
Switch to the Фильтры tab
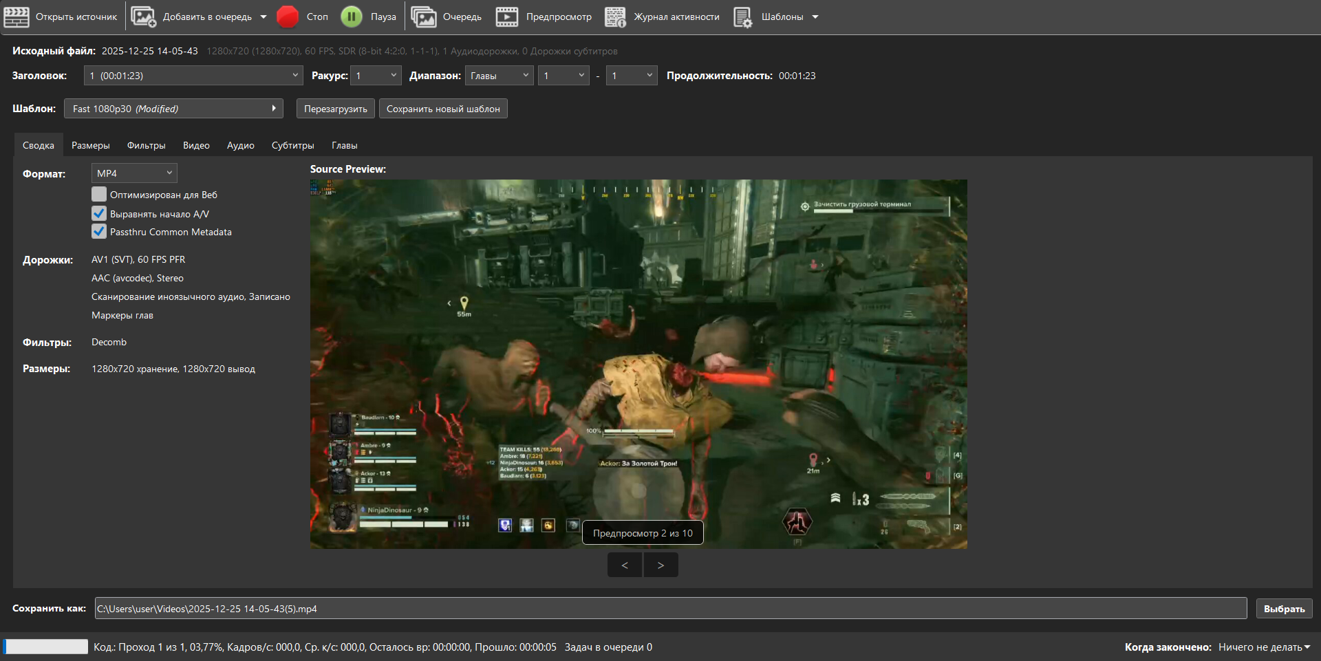[x=147, y=145]
